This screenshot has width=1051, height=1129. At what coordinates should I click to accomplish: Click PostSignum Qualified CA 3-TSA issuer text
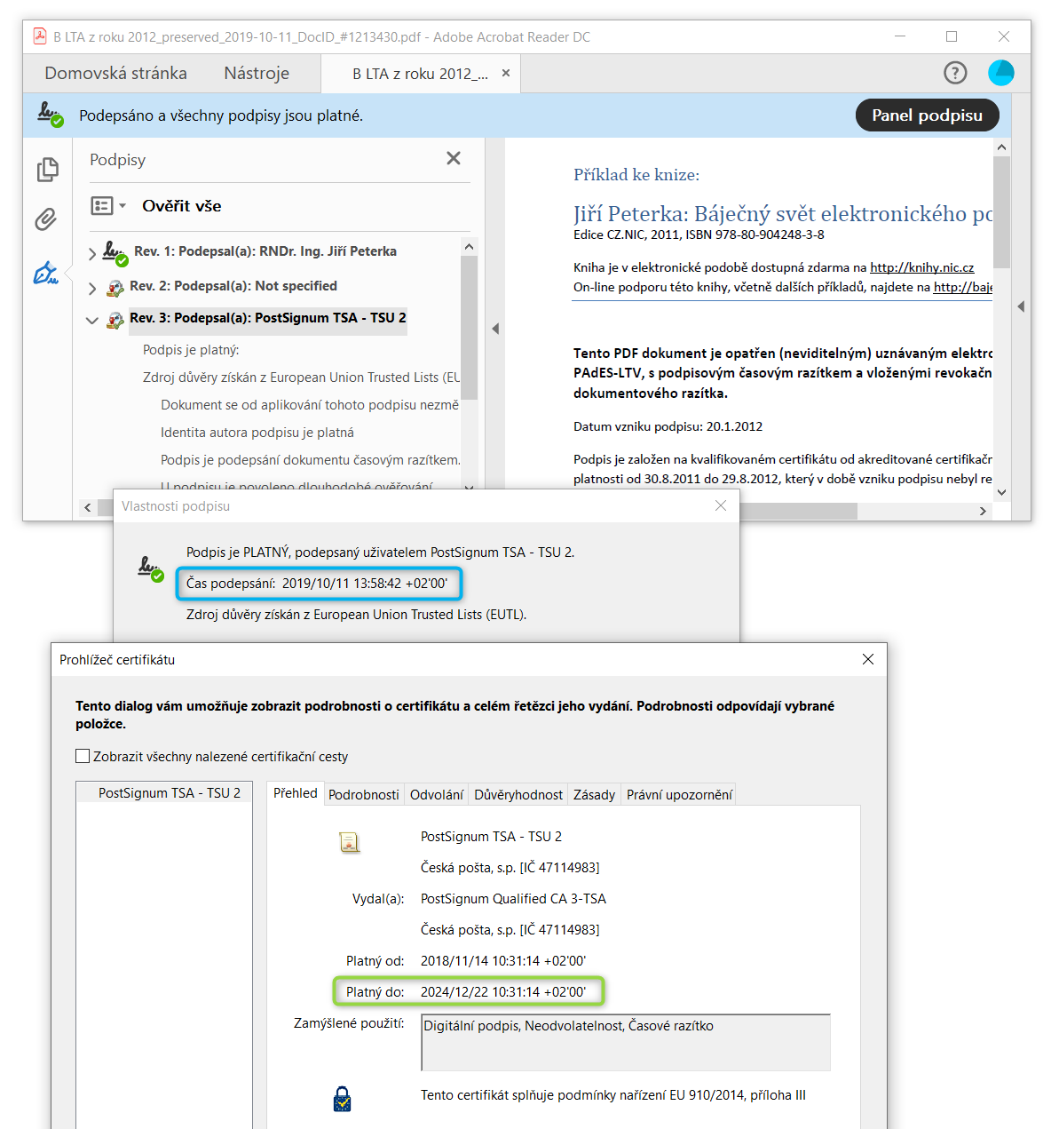(x=513, y=899)
